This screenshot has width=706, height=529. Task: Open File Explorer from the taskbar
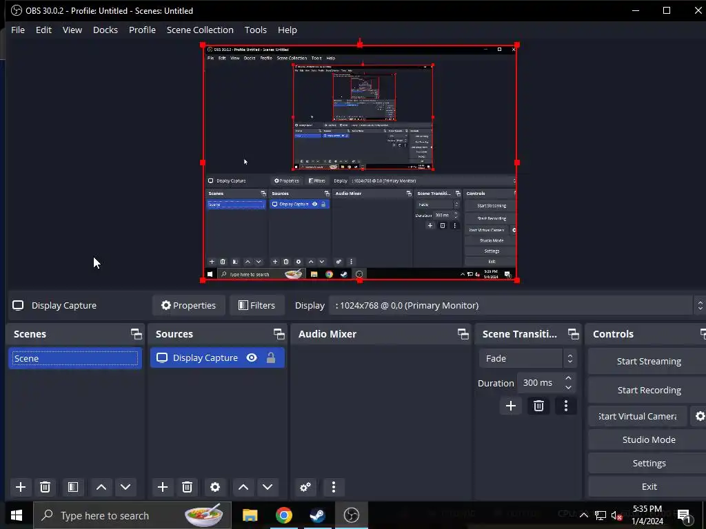click(x=250, y=515)
